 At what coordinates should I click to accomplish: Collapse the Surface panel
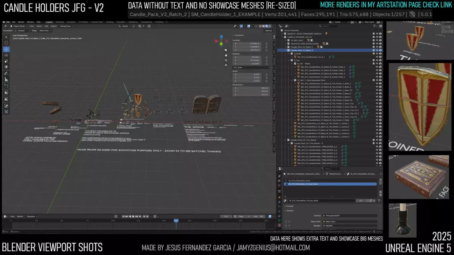coord(289,211)
